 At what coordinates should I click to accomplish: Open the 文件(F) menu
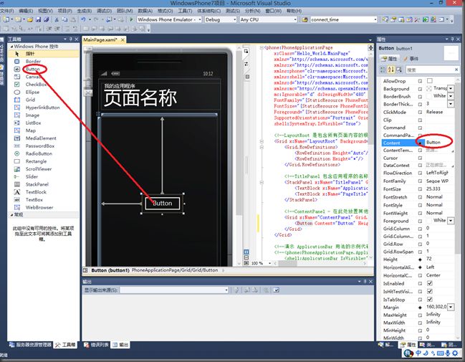pos(7,11)
